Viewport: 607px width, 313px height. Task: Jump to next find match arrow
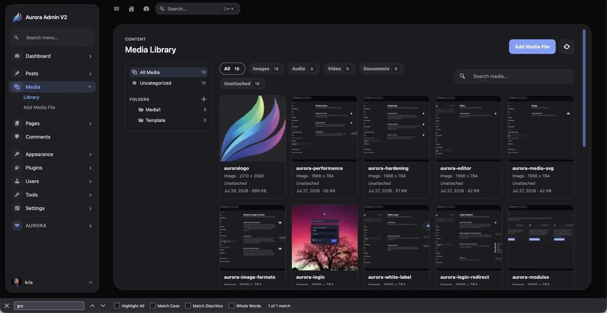pos(103,306)
